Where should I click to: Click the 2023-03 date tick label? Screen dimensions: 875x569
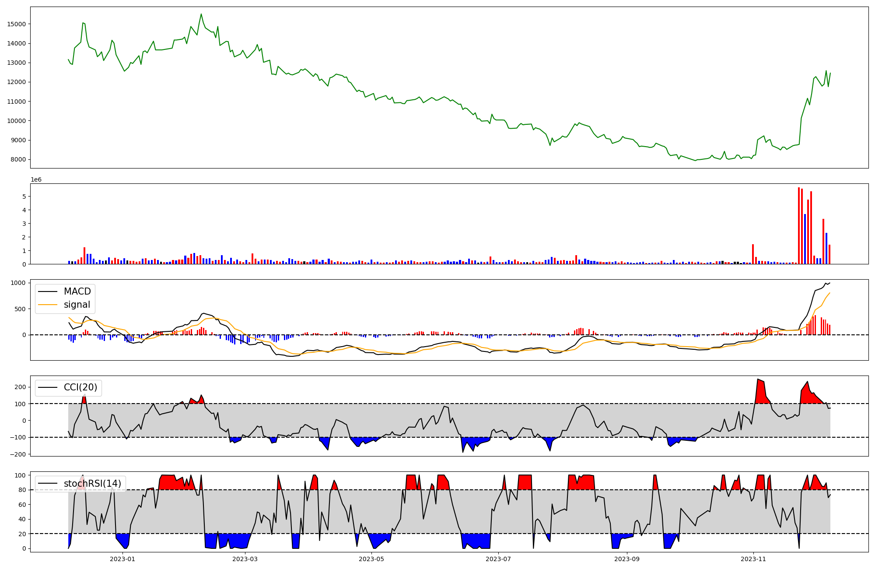[x=245, y=559]
